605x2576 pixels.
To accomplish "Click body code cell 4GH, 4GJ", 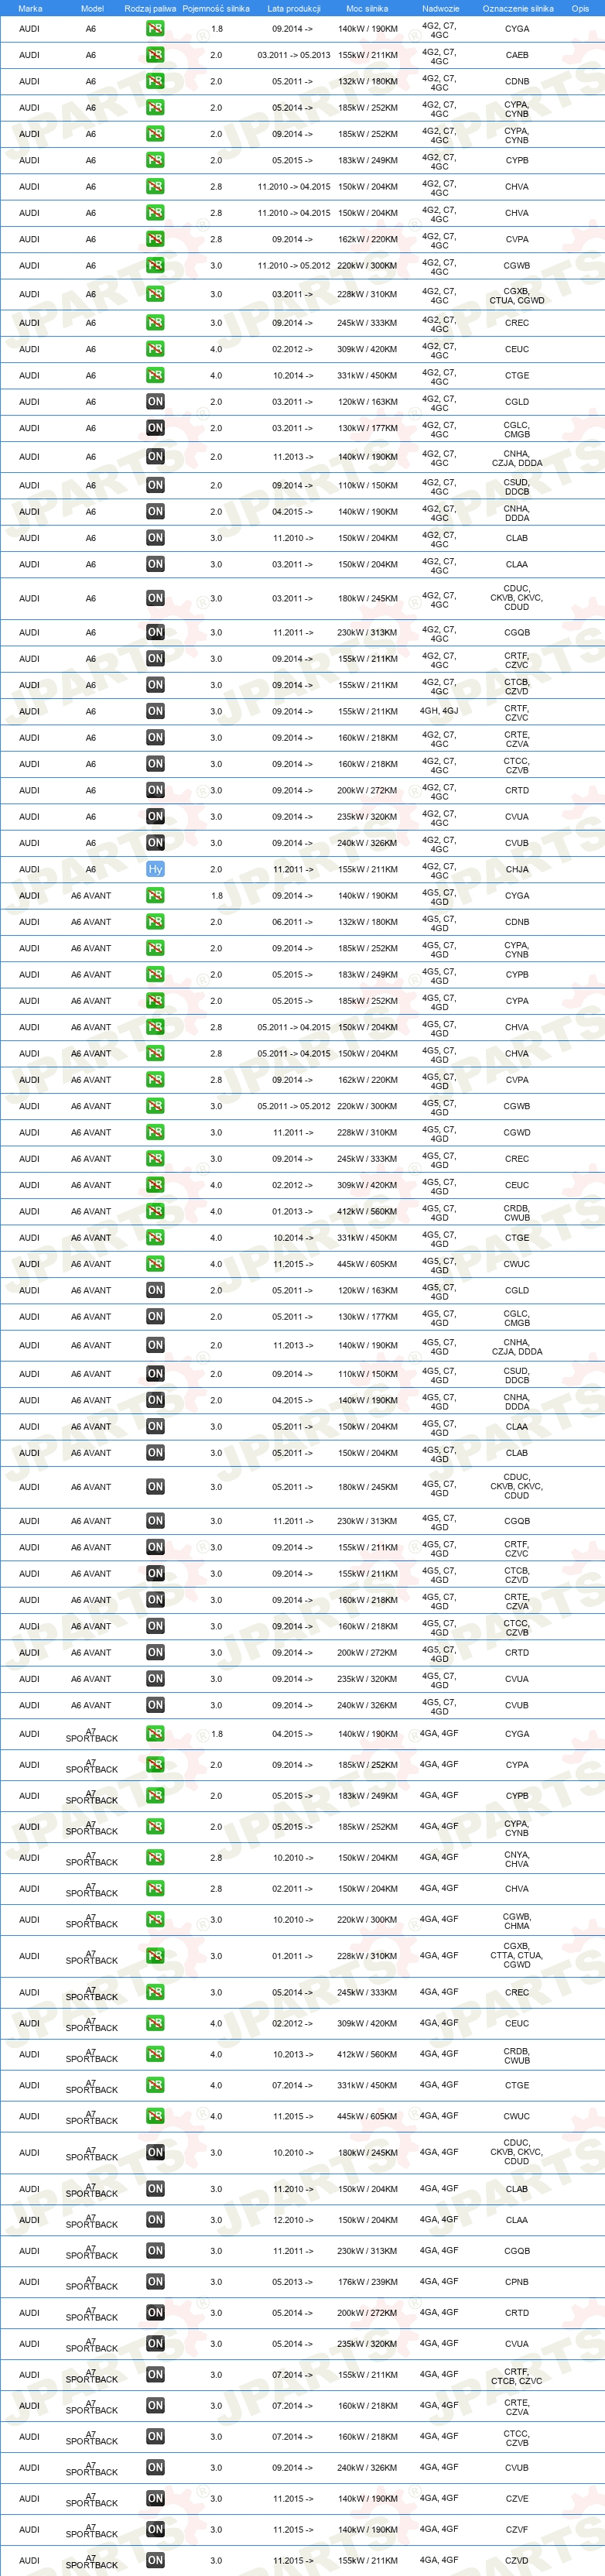I will (x=439, y=711).
